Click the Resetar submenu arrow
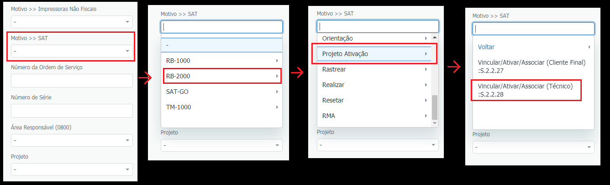 pos(425,100)
